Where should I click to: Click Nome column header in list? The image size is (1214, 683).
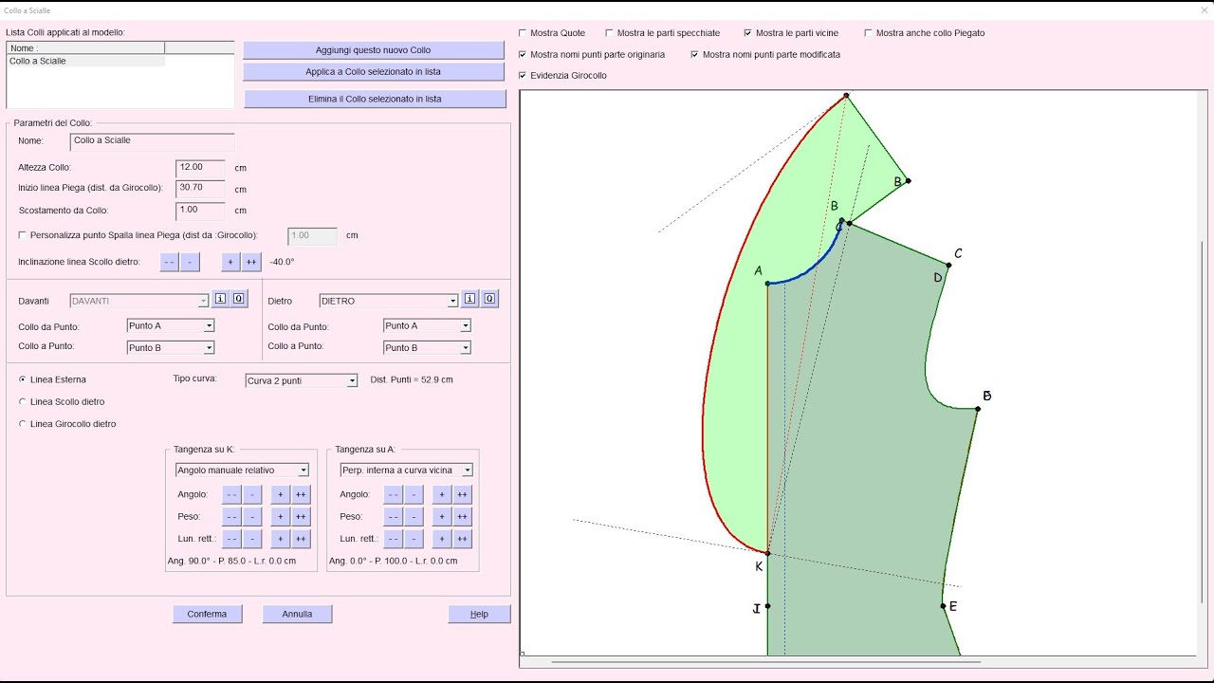click(x=86, y=47)
